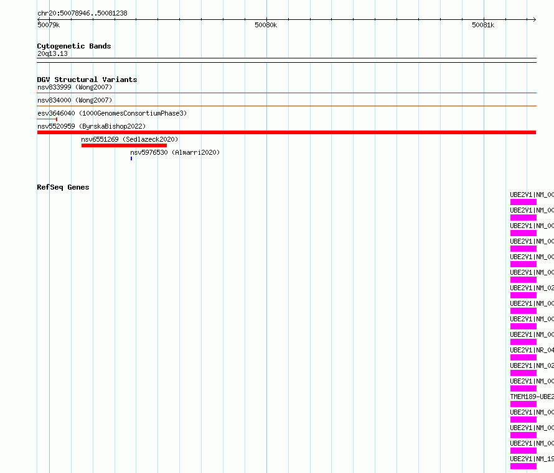Open the nsv833999 (Wong2007) variant label
The image size is (554, 473).
(x=75, y=87)
